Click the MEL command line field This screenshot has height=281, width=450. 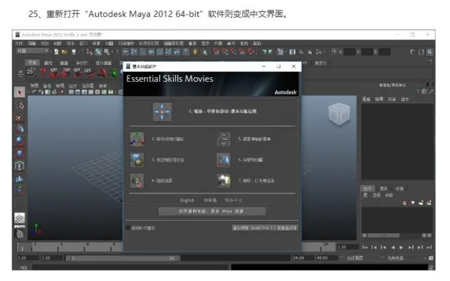(131, 267)
